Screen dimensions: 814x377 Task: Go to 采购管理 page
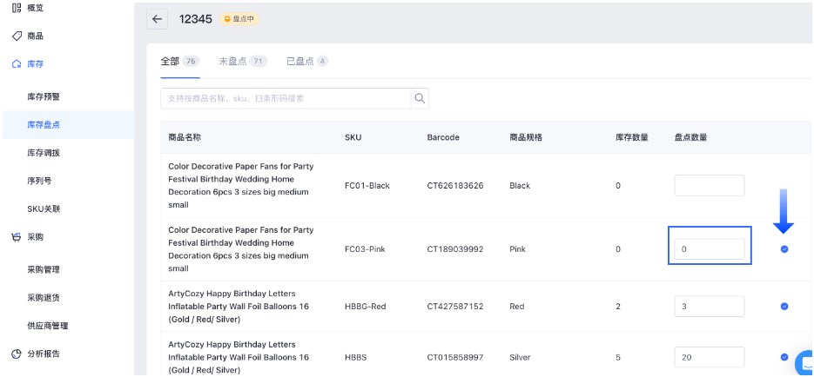44,269
